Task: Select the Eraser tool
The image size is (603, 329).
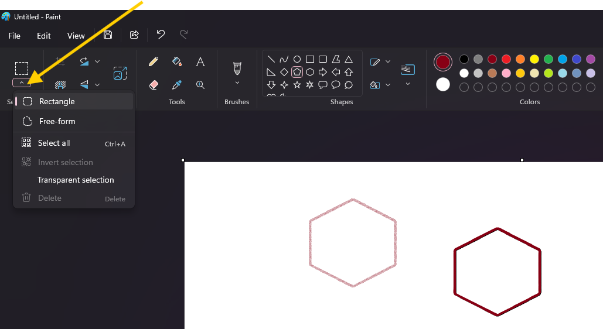Action: [154, 84]
